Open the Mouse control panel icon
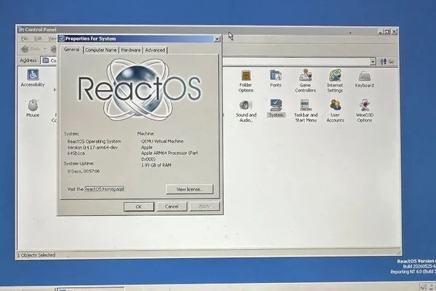The height and width of the screenshot is (291, 436). point(33,108)
